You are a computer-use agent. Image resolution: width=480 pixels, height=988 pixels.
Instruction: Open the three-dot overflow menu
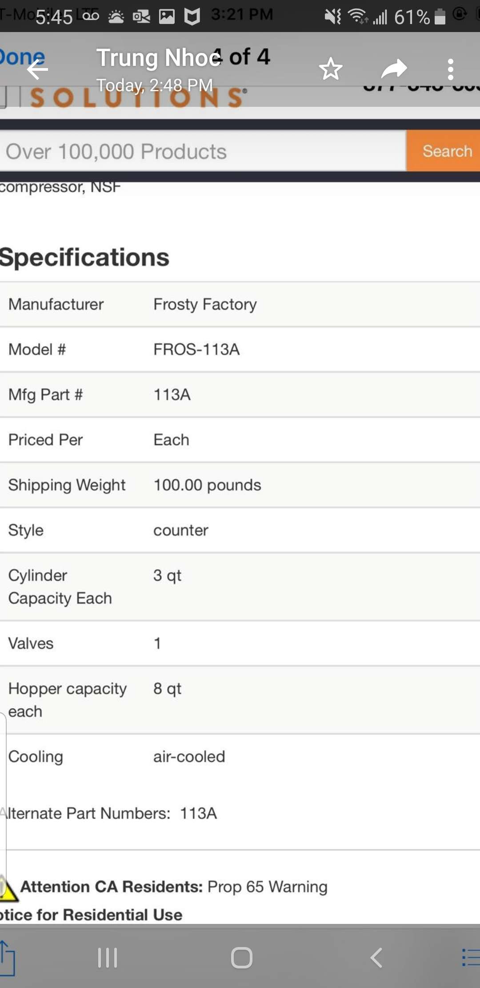451,69
